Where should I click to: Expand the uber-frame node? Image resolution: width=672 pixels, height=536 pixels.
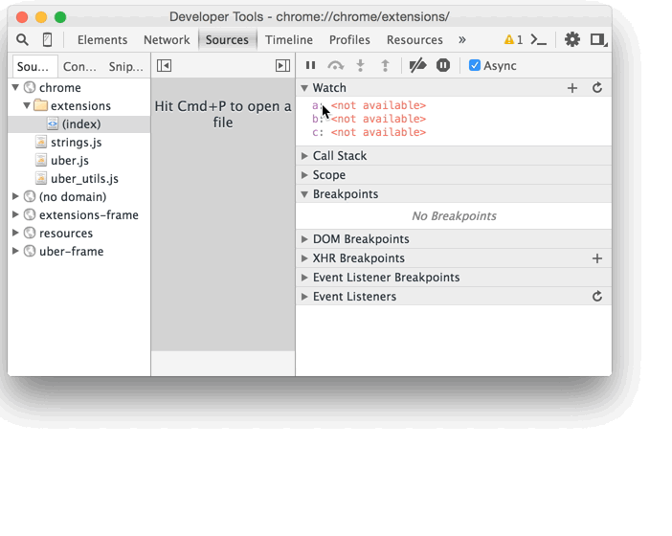pos(15,251)
